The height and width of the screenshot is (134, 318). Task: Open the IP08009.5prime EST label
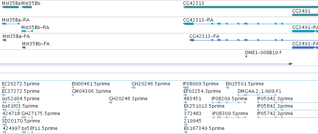pos(201,84)
